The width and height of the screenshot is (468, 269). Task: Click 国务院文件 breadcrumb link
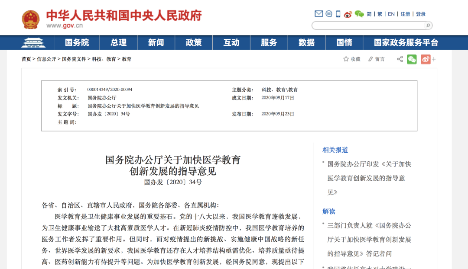click(74, 59)
